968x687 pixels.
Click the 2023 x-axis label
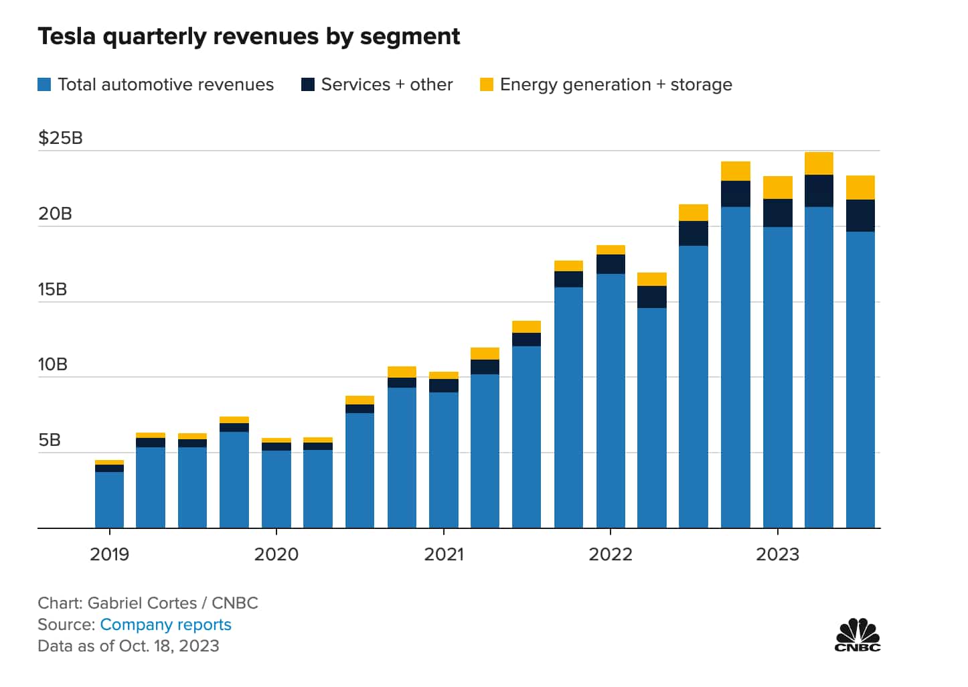click(x=777, y=554)
